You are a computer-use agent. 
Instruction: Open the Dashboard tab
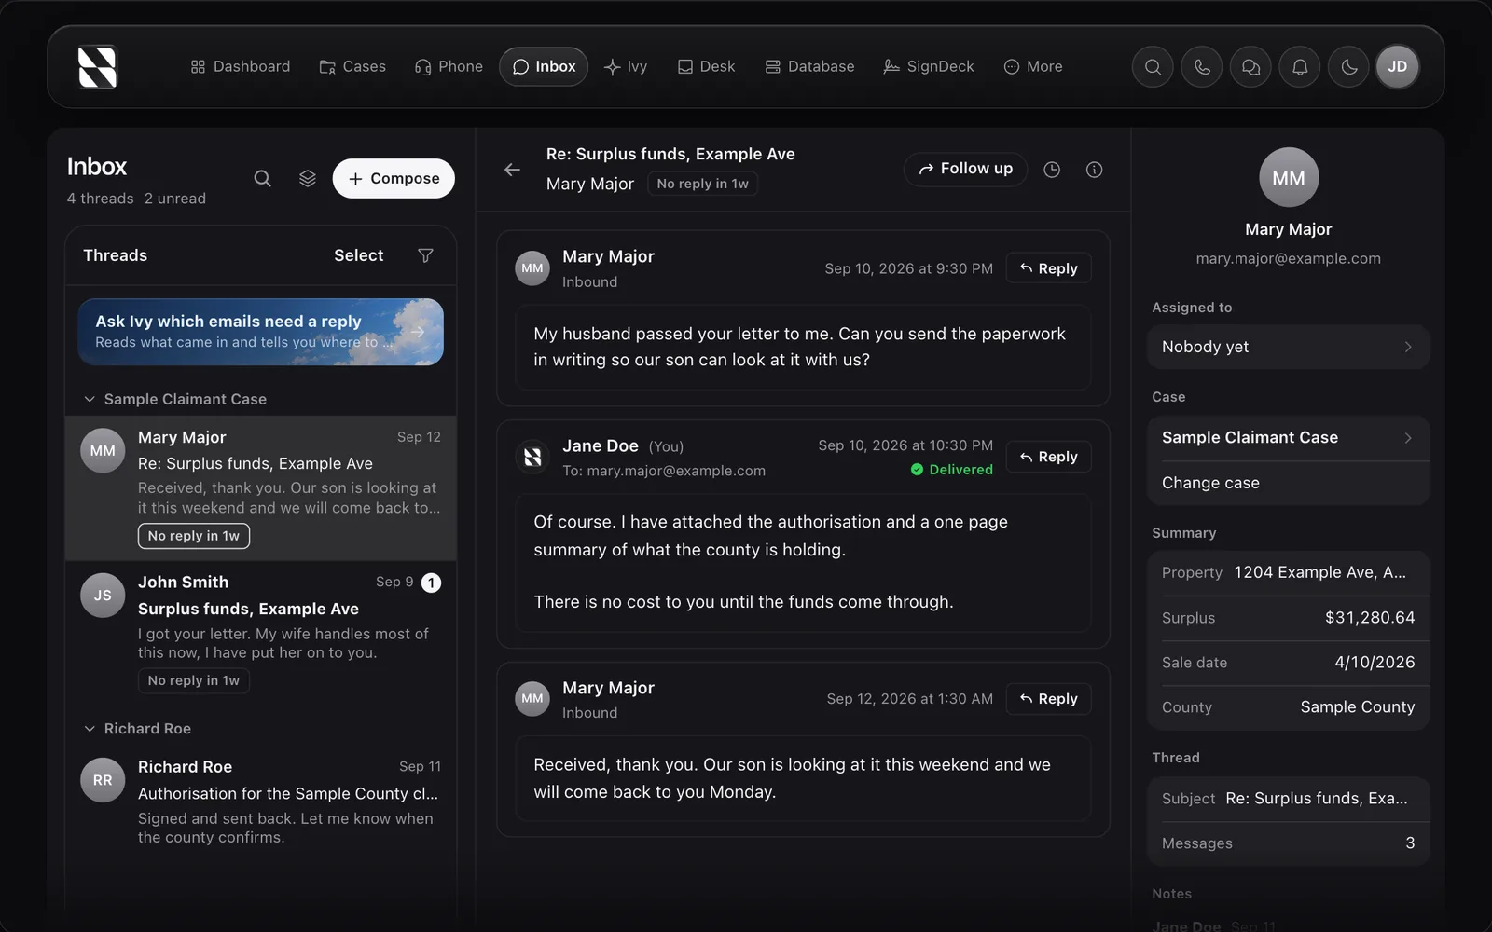[241, 67]
